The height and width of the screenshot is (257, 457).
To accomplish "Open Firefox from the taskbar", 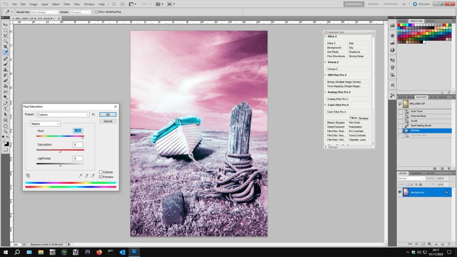I will [99, 252].
